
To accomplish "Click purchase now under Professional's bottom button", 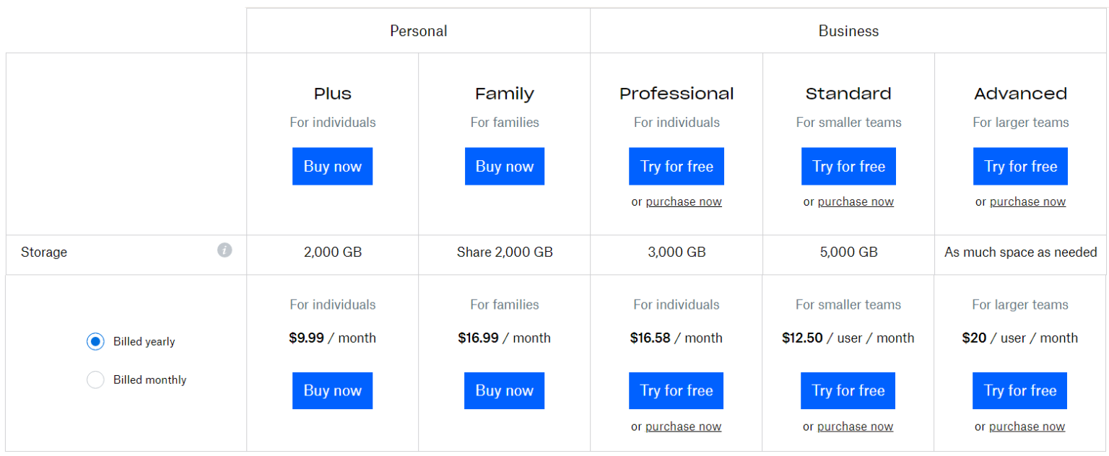I will (683, 426).
